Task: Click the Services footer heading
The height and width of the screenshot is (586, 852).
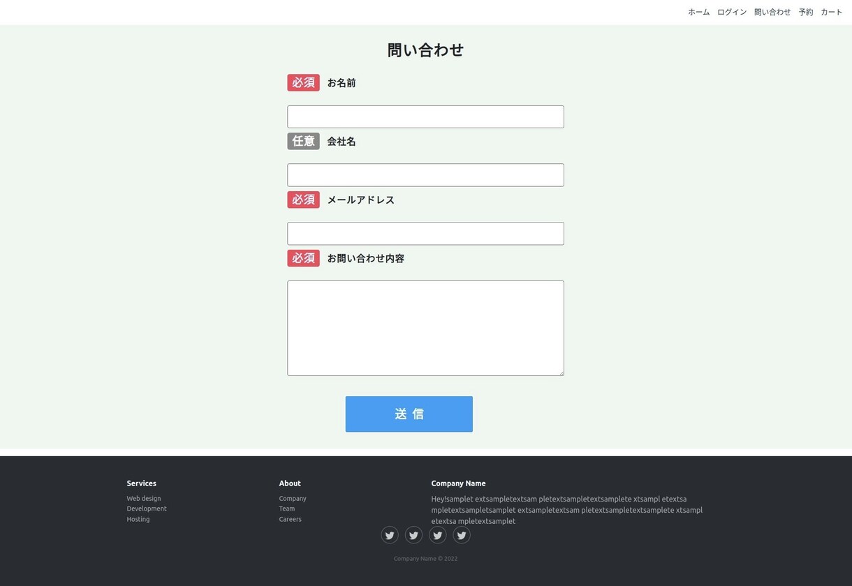Action: tap(142, 483)
